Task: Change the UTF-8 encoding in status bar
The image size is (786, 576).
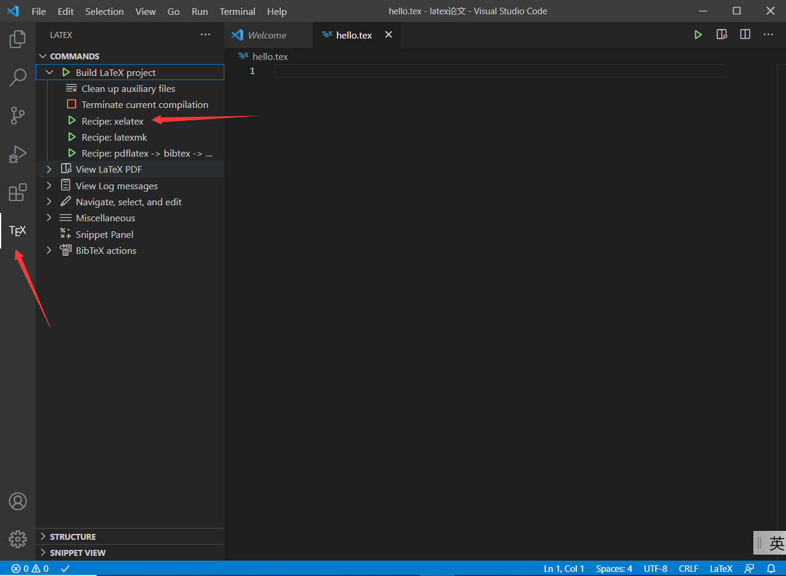Action: 655,568
